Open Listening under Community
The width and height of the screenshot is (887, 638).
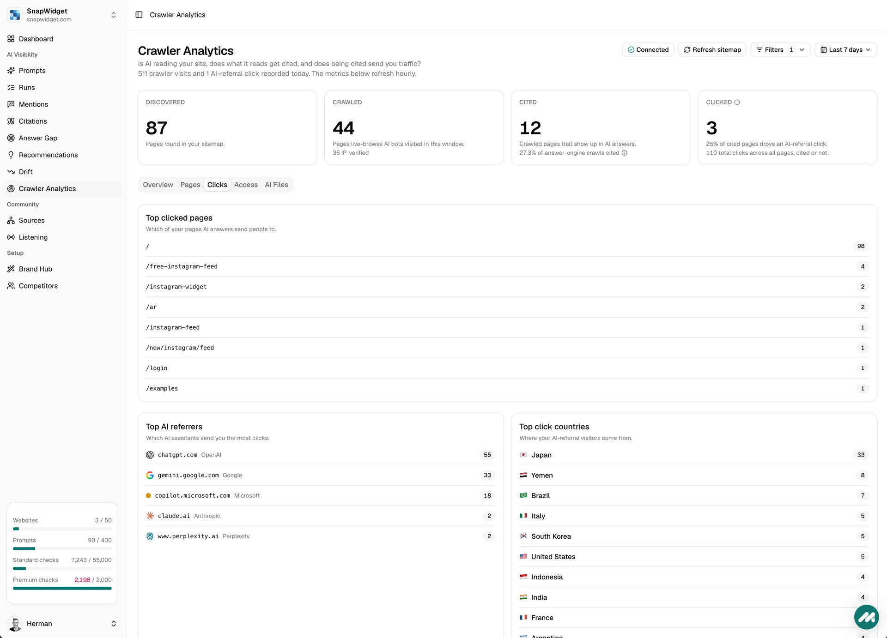coord(62,237)
